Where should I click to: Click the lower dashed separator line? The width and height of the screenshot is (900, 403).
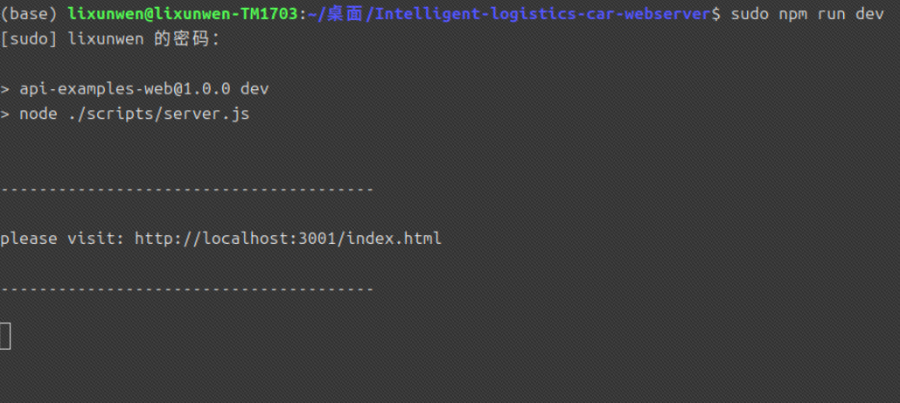click(x=187, y=288)
